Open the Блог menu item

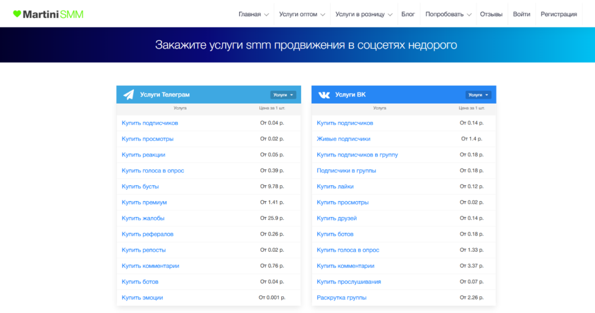click(x=408, y=14)
